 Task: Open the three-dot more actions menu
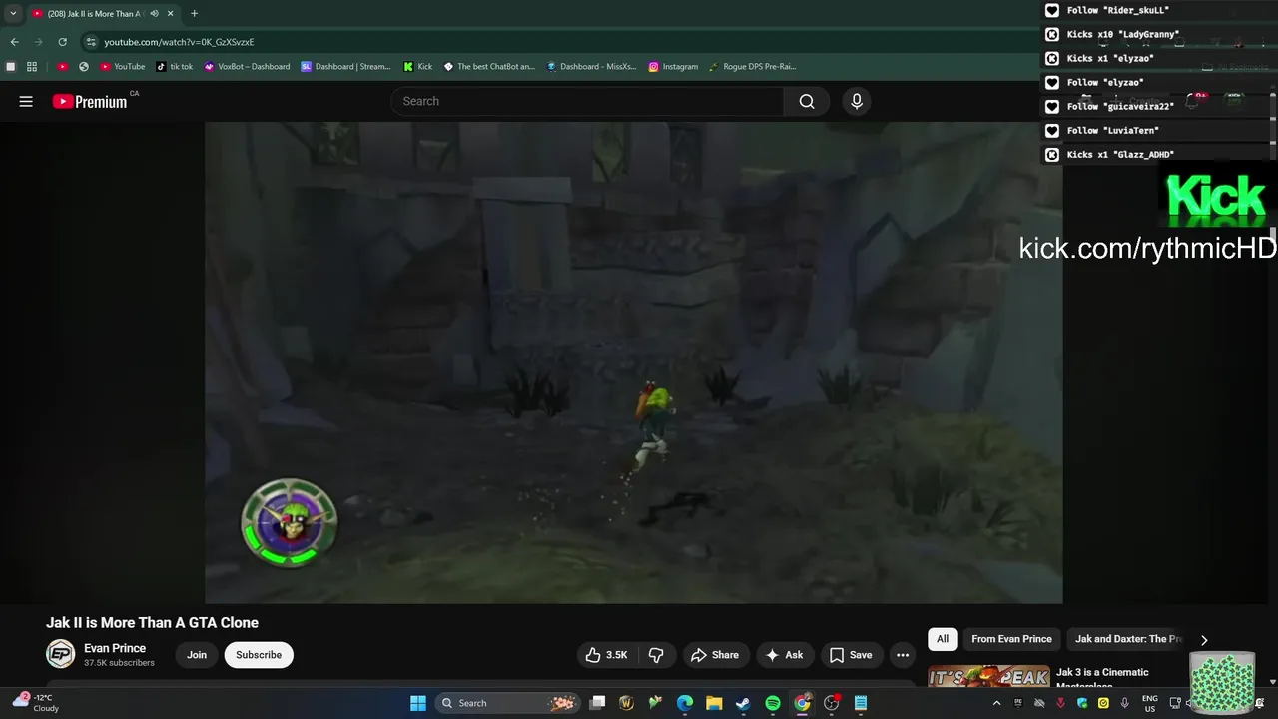[903, 655]
